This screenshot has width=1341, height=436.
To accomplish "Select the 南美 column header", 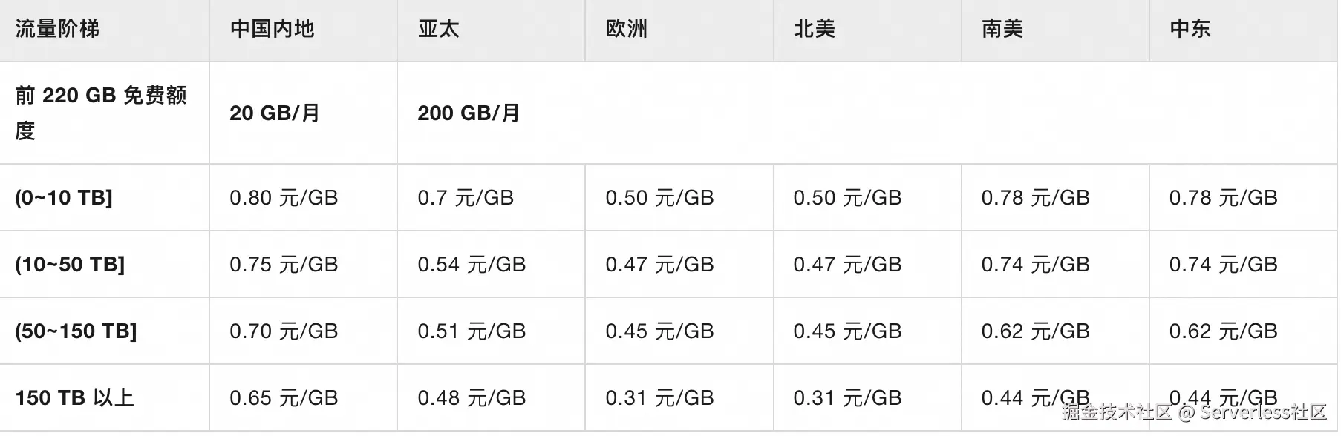I will [x=1002, y=29].
